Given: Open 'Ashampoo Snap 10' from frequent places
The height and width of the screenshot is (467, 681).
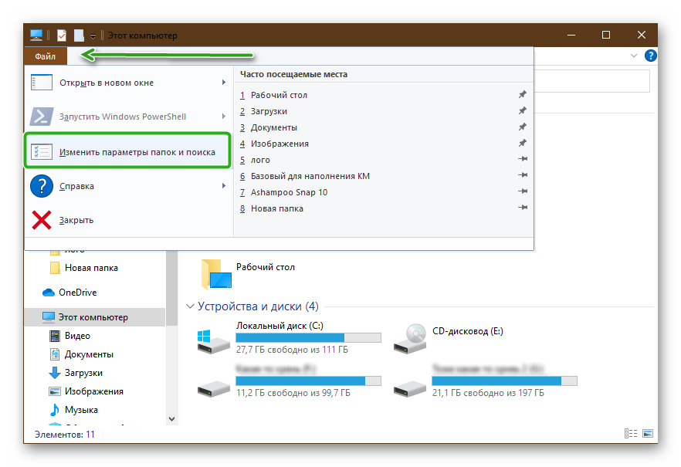Looking at the screenshot, I should 289,192.
